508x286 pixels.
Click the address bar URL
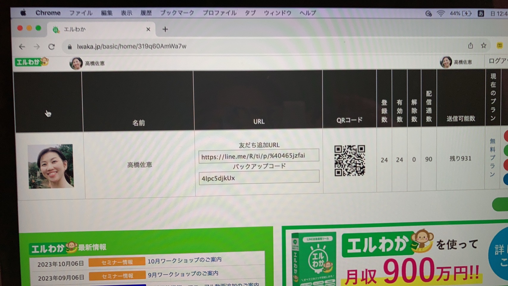pyautogui.click(x=132, y=46)
